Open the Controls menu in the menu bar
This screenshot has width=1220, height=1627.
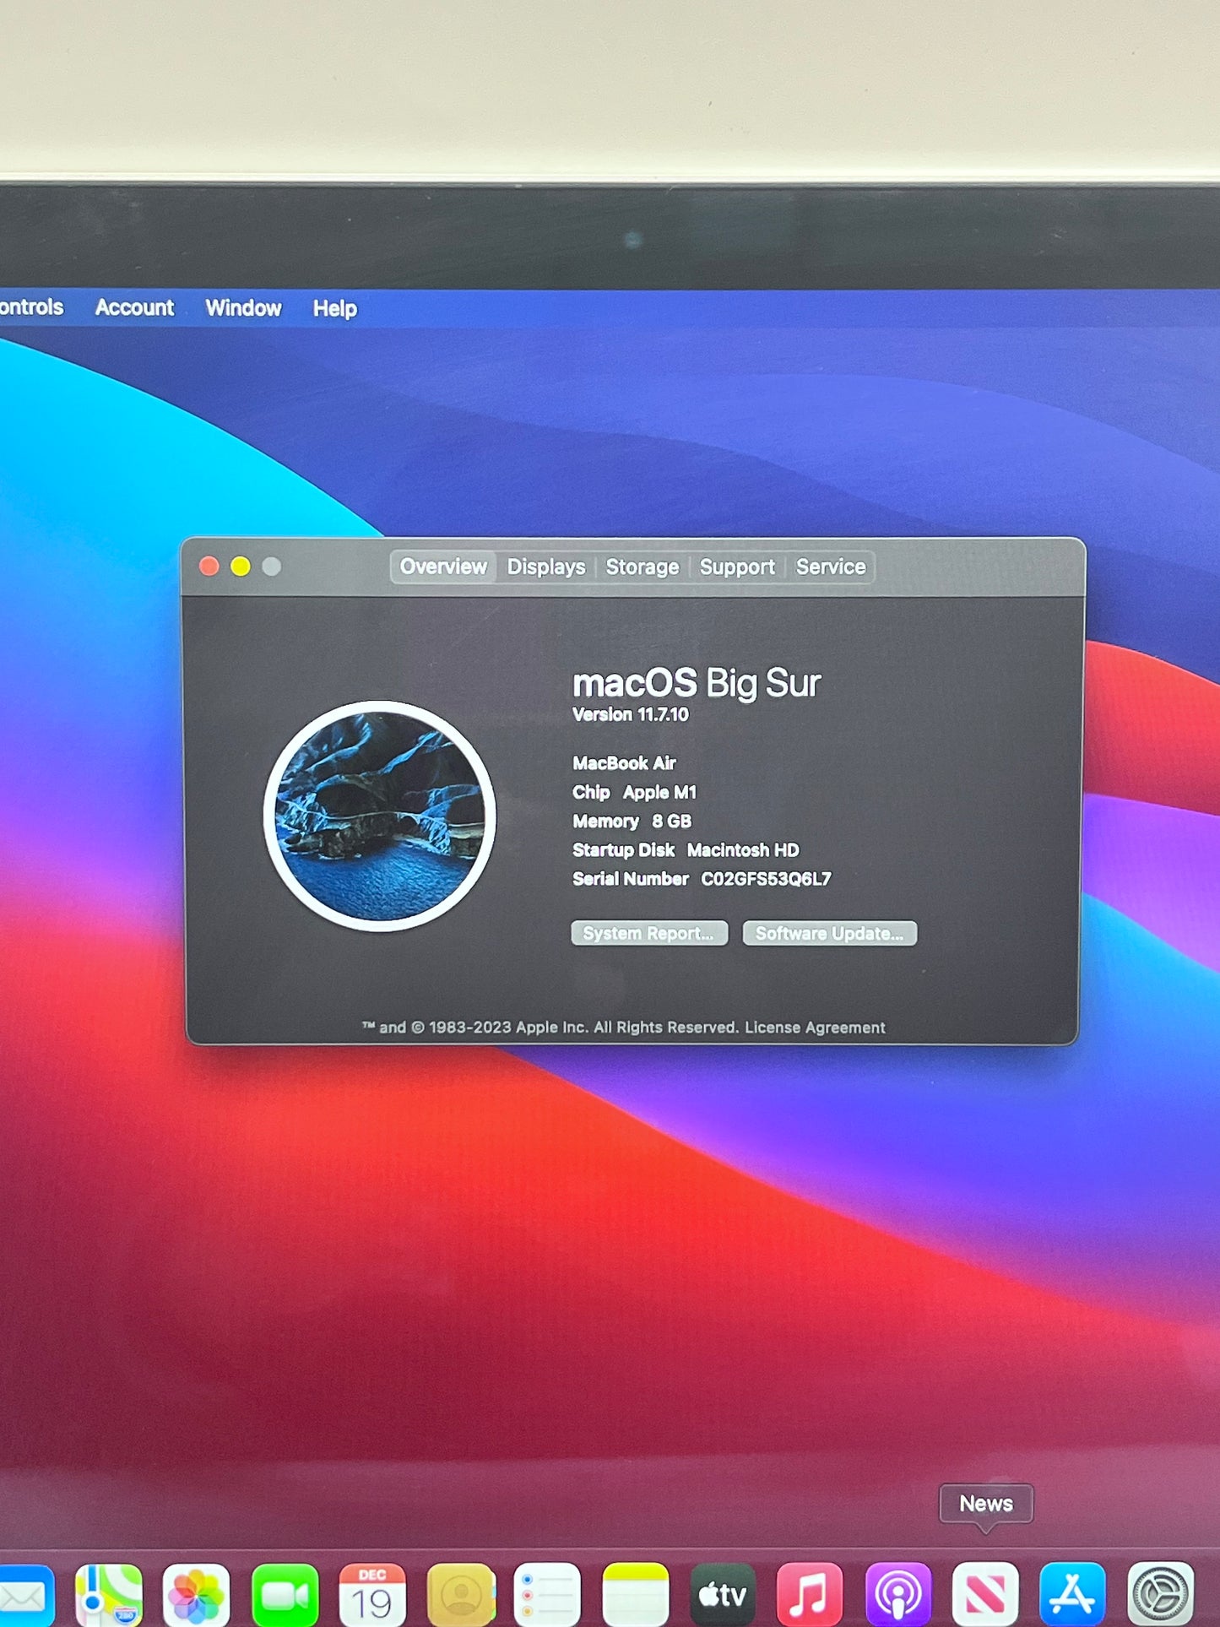click(31, 306)
